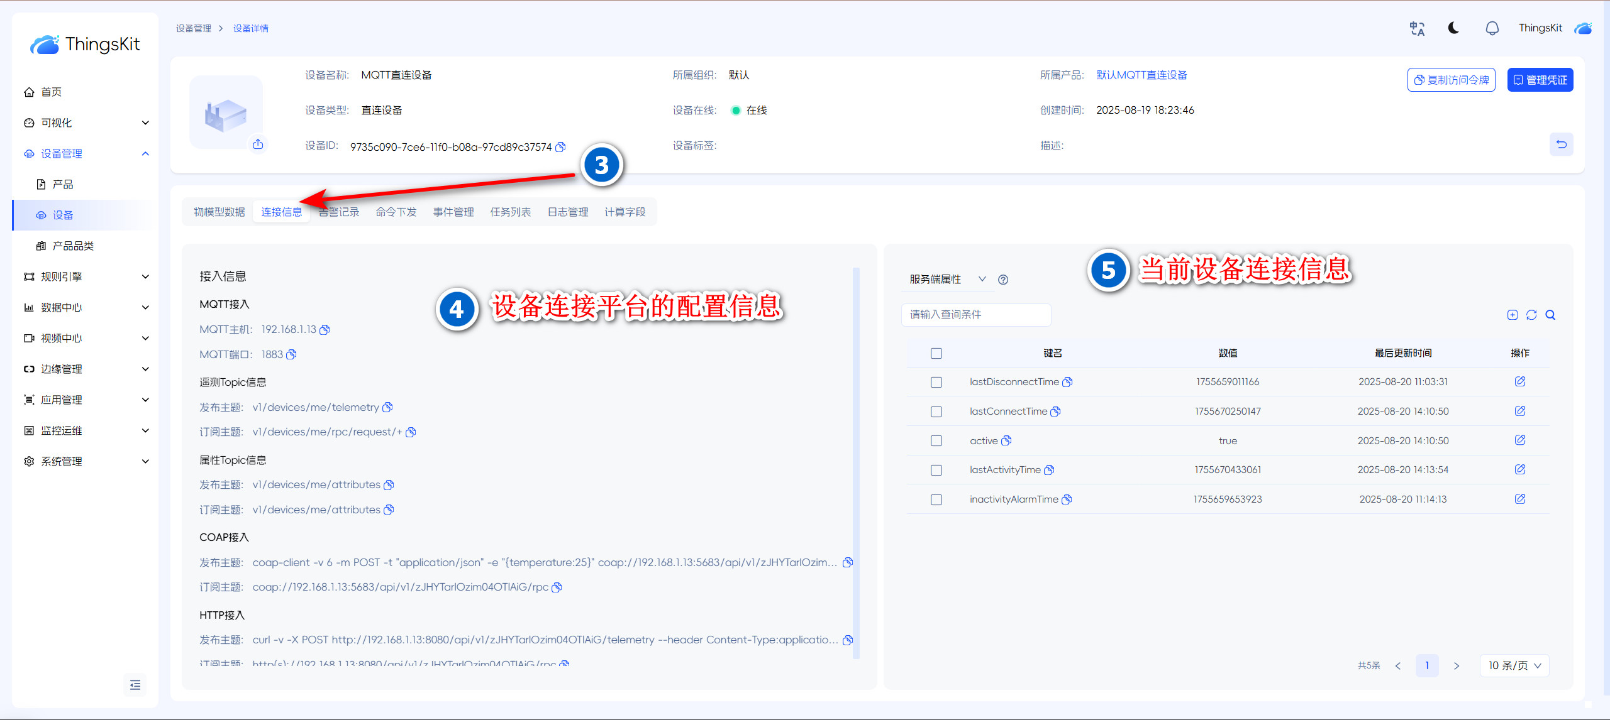Switch to the 命令下发 tab
Screen dimensions: 1610x720
point(396,212)
